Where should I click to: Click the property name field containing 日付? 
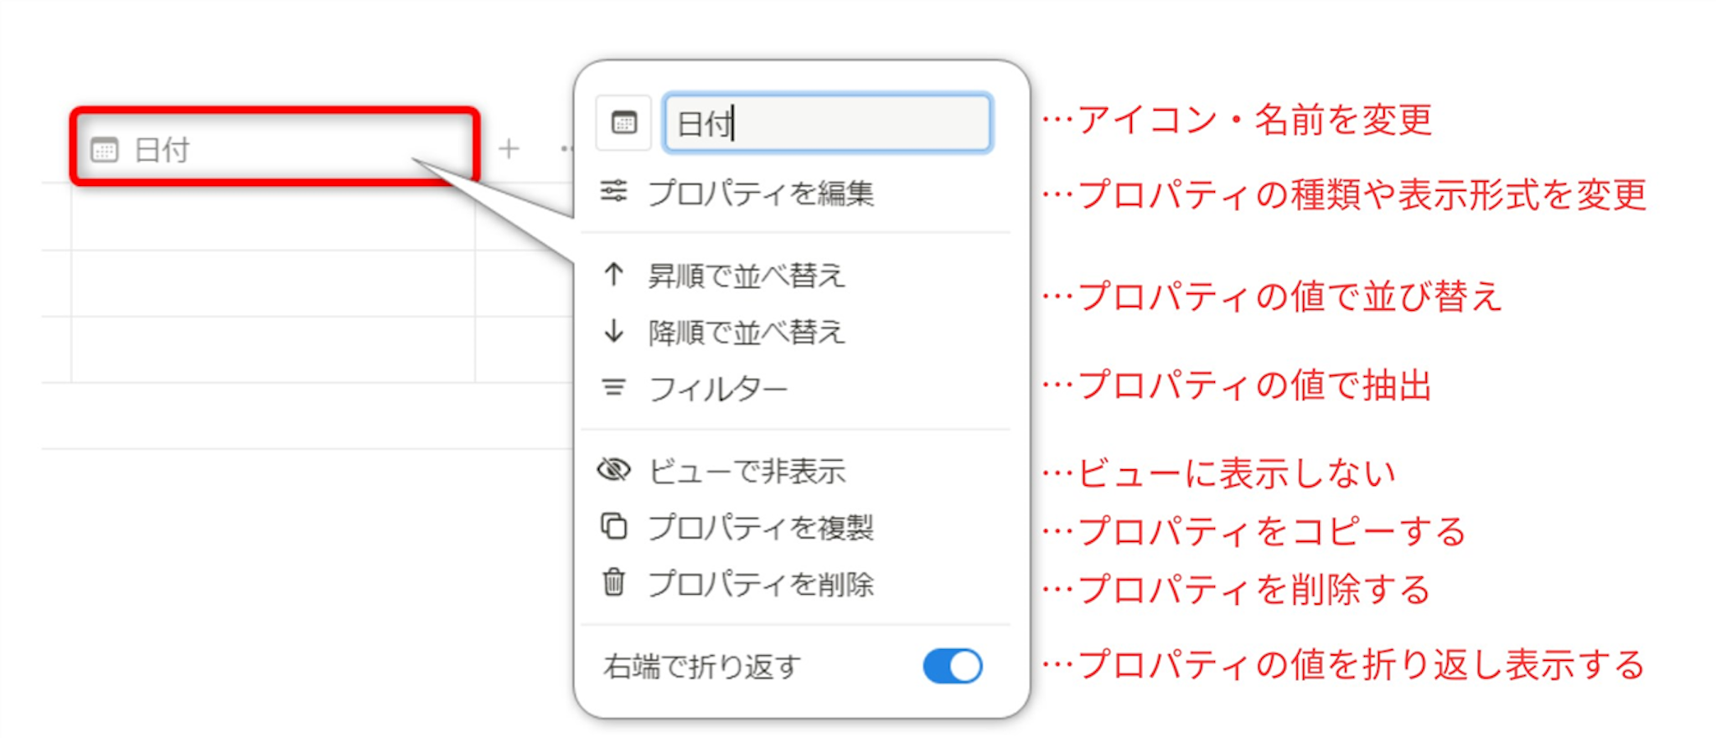pos(828,123)
